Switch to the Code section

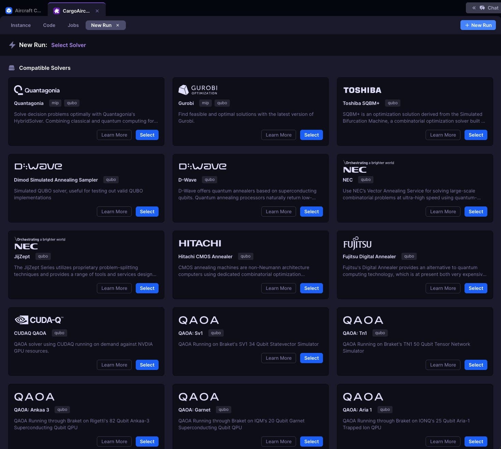tap(49, 25)
